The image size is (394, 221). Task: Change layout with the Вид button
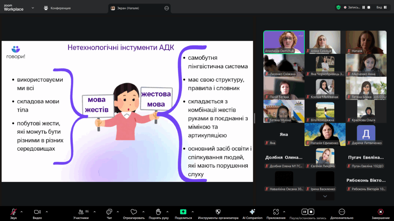click(x=381, y=7)
